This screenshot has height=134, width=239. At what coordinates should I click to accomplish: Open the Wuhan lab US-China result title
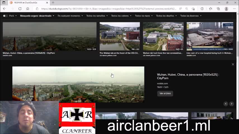(x=119, y=53)
